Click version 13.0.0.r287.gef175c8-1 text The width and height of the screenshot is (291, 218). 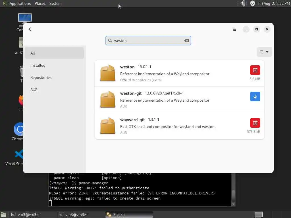164,93
